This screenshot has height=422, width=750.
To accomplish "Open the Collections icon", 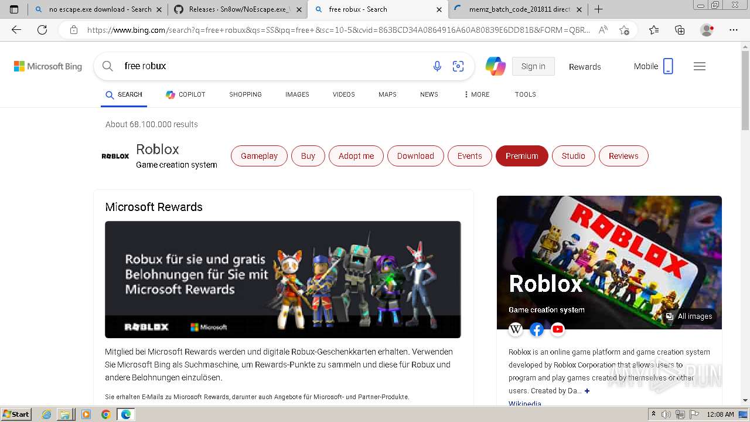I will (x=680, y=30).
